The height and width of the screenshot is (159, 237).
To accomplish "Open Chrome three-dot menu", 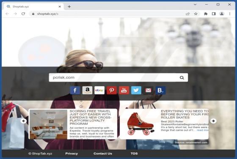I will tap(230, 14).
